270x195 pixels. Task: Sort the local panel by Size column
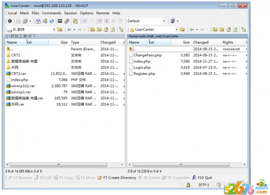coord(59,42)
